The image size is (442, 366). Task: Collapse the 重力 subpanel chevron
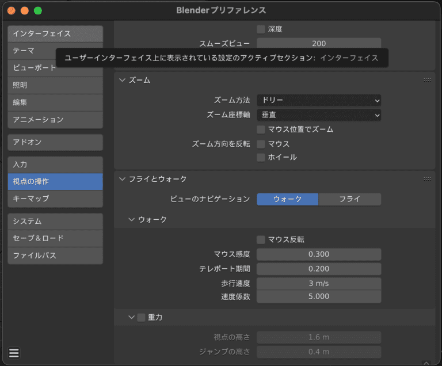click(x=131, y=317)
